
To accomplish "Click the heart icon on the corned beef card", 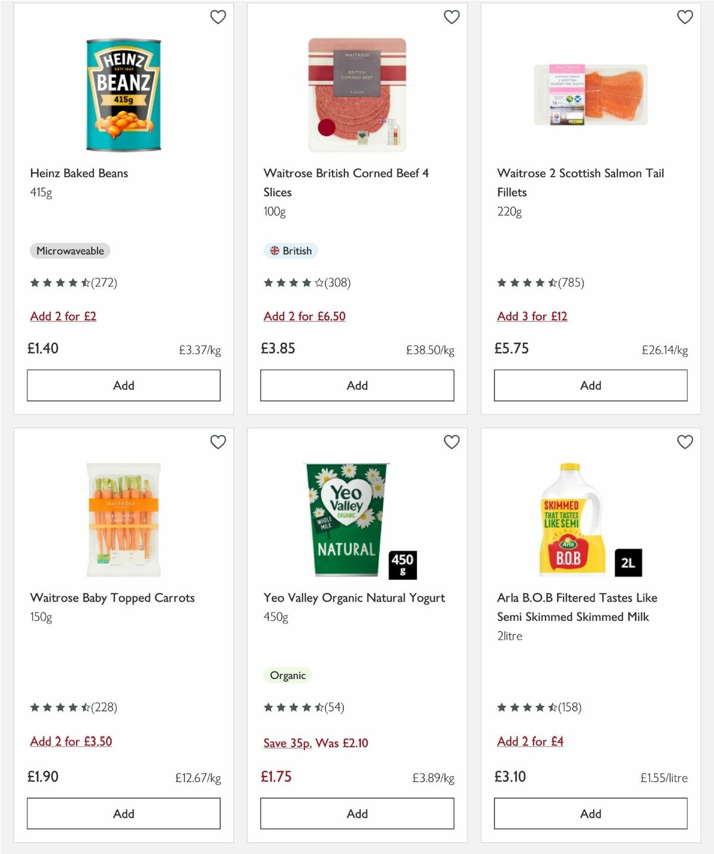I will click(x=452, y=17).
